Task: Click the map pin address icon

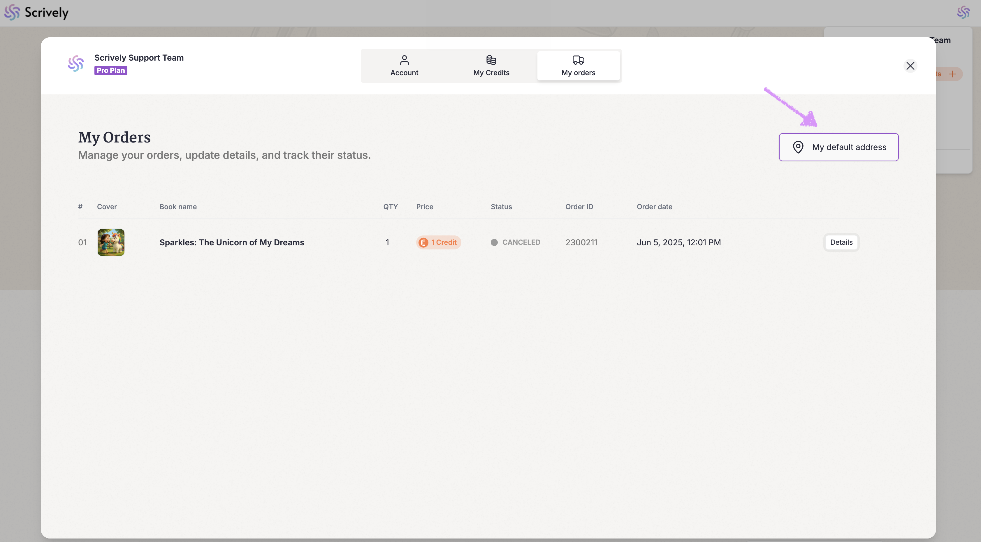Action: point(798,147)
